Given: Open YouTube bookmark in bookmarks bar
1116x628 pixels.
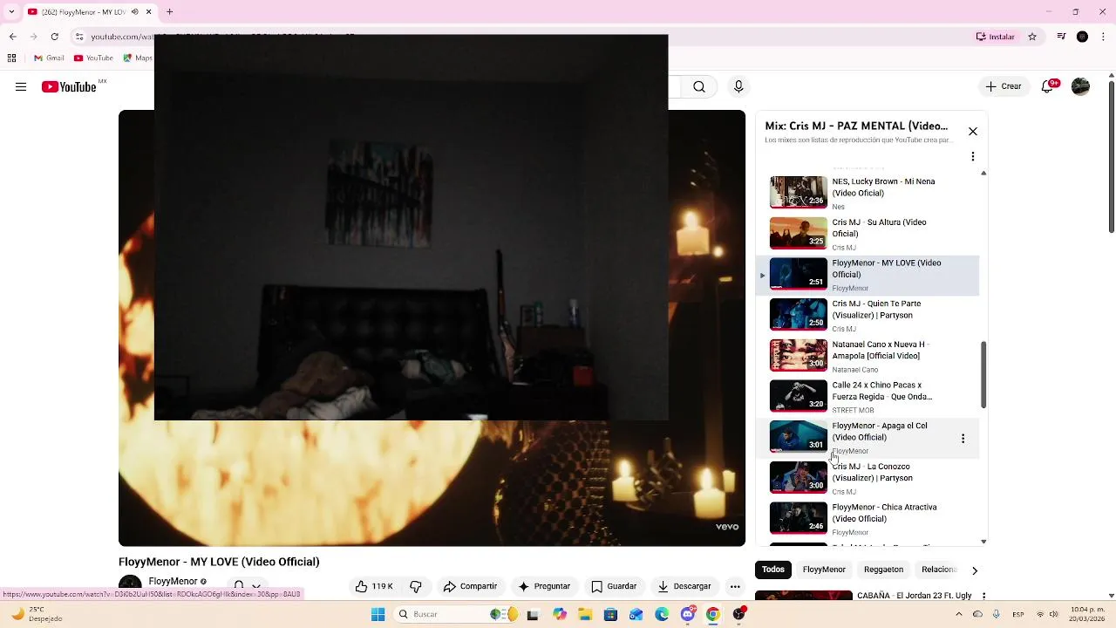Looking at the screenshot, I should point(94,58).
